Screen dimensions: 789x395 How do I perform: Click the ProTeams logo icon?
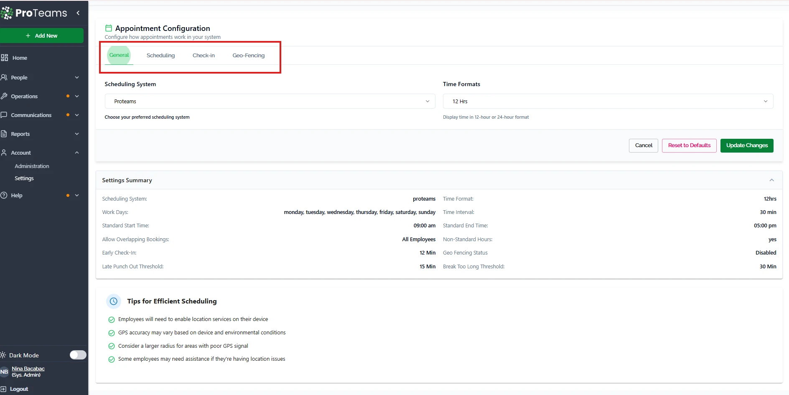7,13
